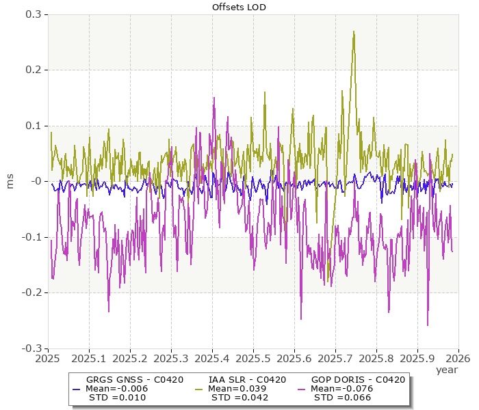479x410 pixels.
Task: Click the 2025.1 x-axis tick label
Action: pos(89,358)
